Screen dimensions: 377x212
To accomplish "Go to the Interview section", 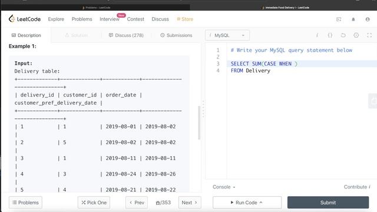I will (110, 19).
